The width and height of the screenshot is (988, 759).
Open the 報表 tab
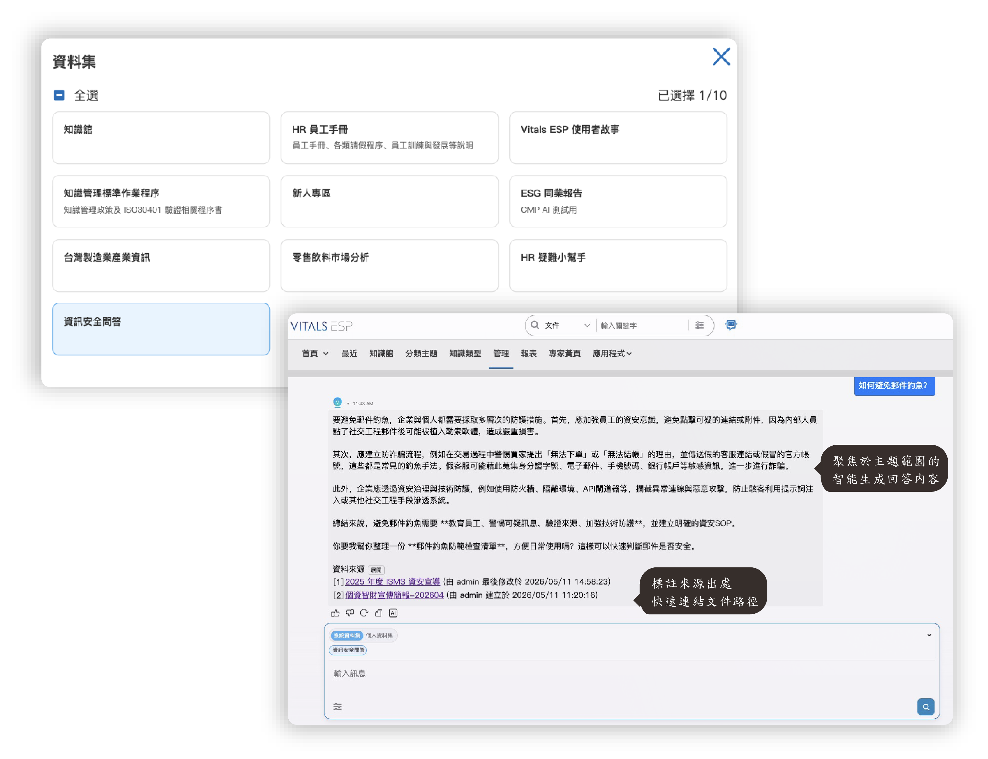click(529, 353)
